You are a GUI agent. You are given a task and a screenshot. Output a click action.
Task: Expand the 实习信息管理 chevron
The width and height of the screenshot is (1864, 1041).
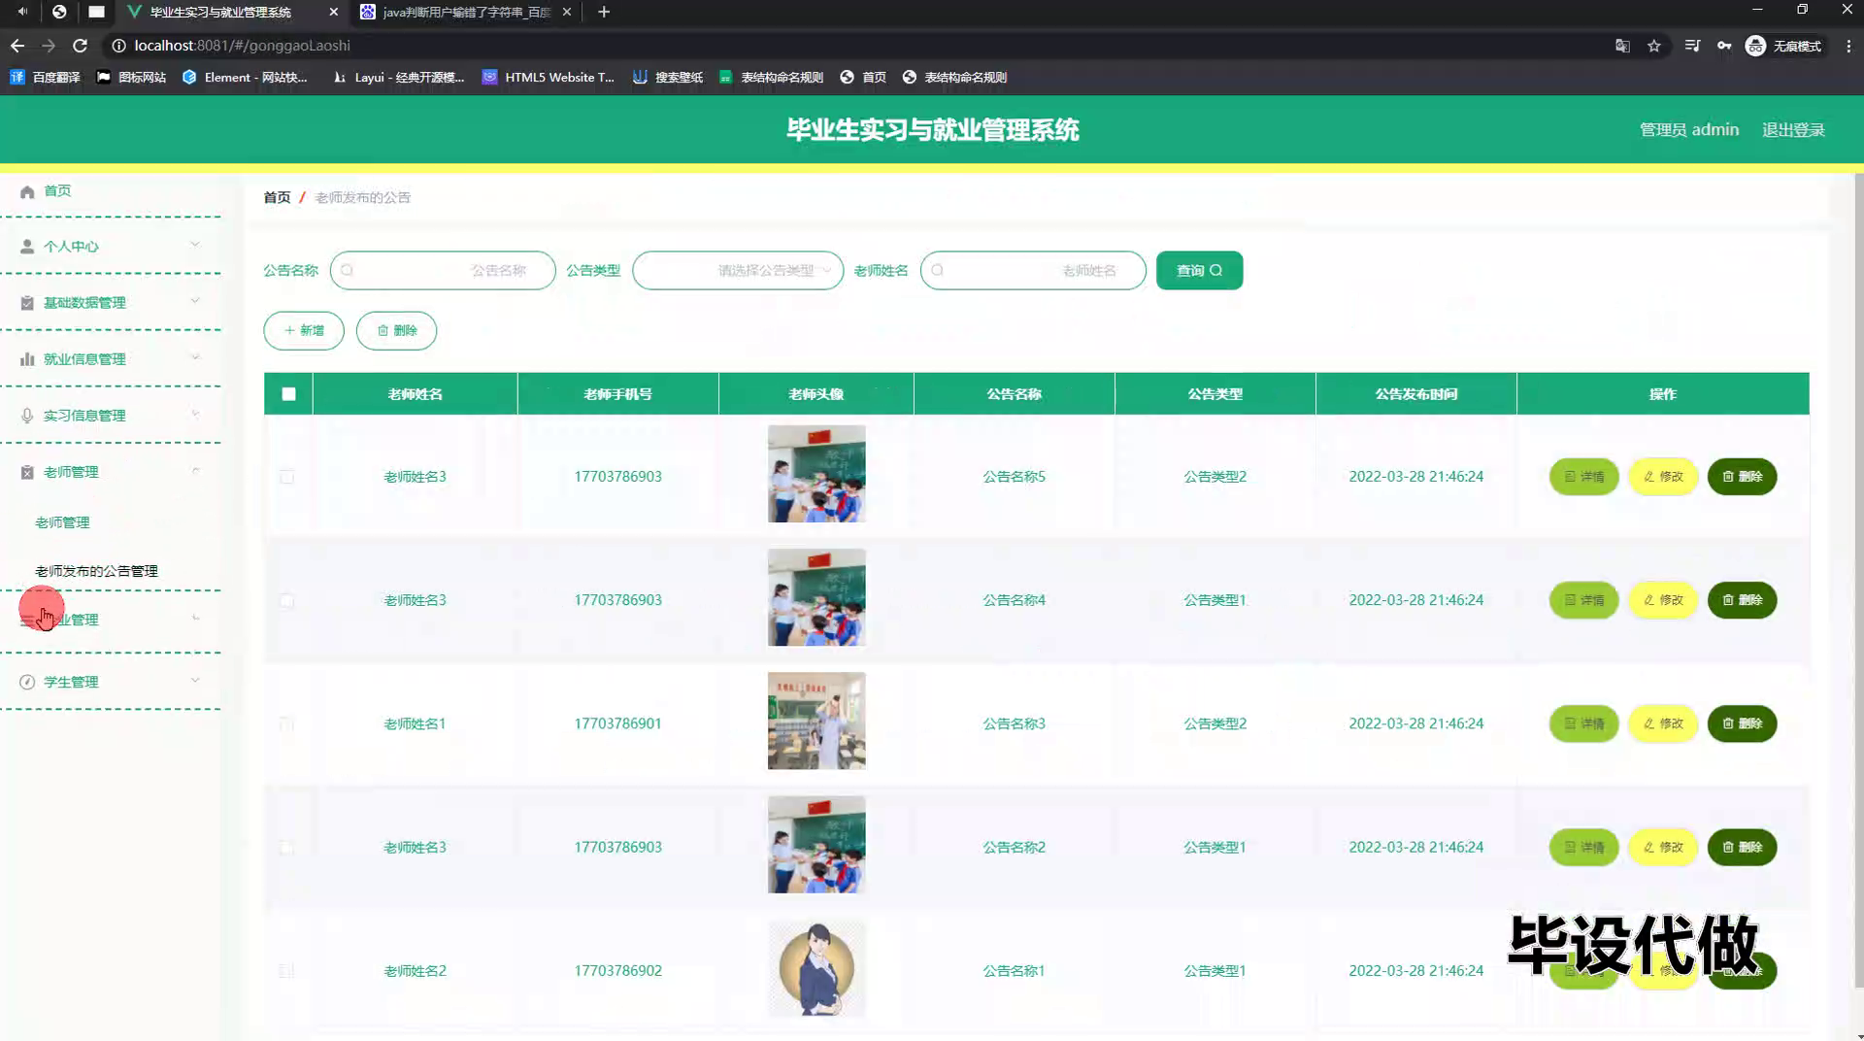[x=195, y=414]
